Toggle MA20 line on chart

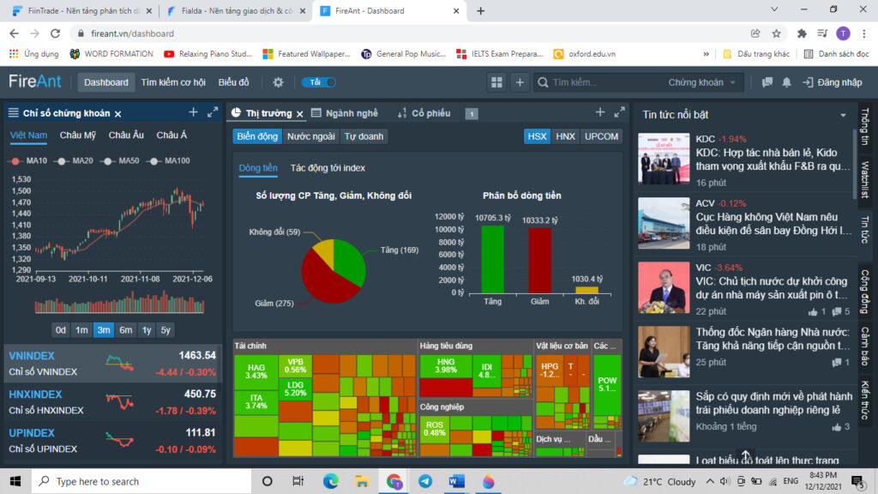(75, 160)
